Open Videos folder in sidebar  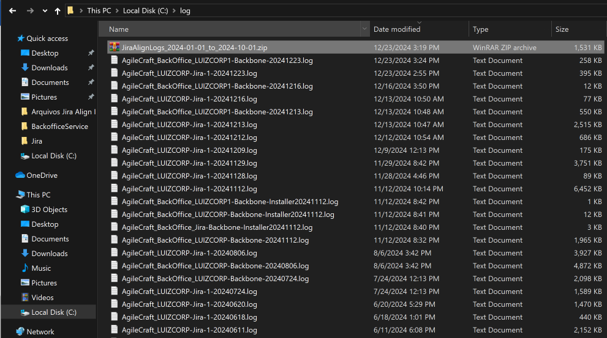43,298
